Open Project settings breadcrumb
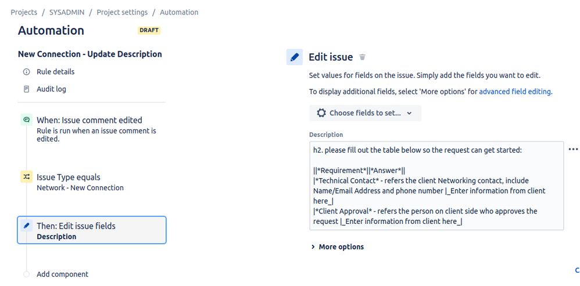The image size is (580, 286). pos(122,12)
